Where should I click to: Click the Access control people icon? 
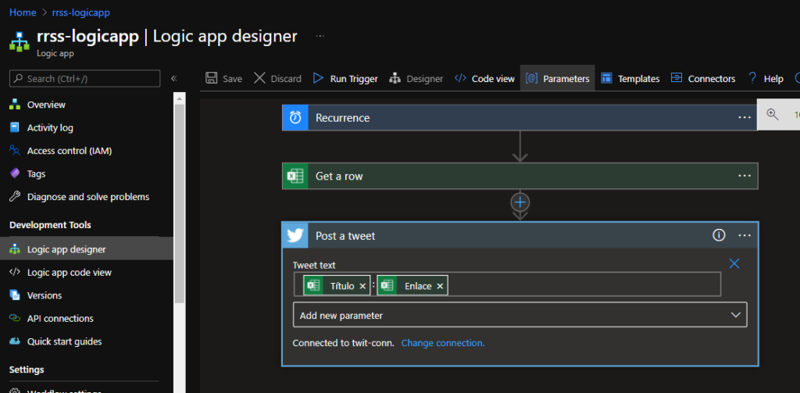tap(15, 151)
